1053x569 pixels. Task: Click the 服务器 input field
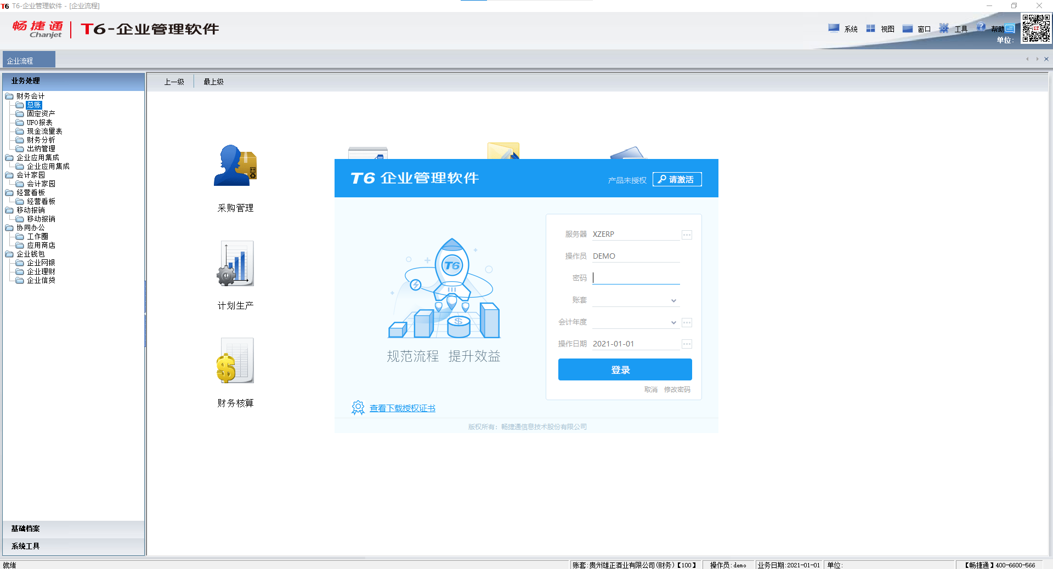click(x=636, y=234)
